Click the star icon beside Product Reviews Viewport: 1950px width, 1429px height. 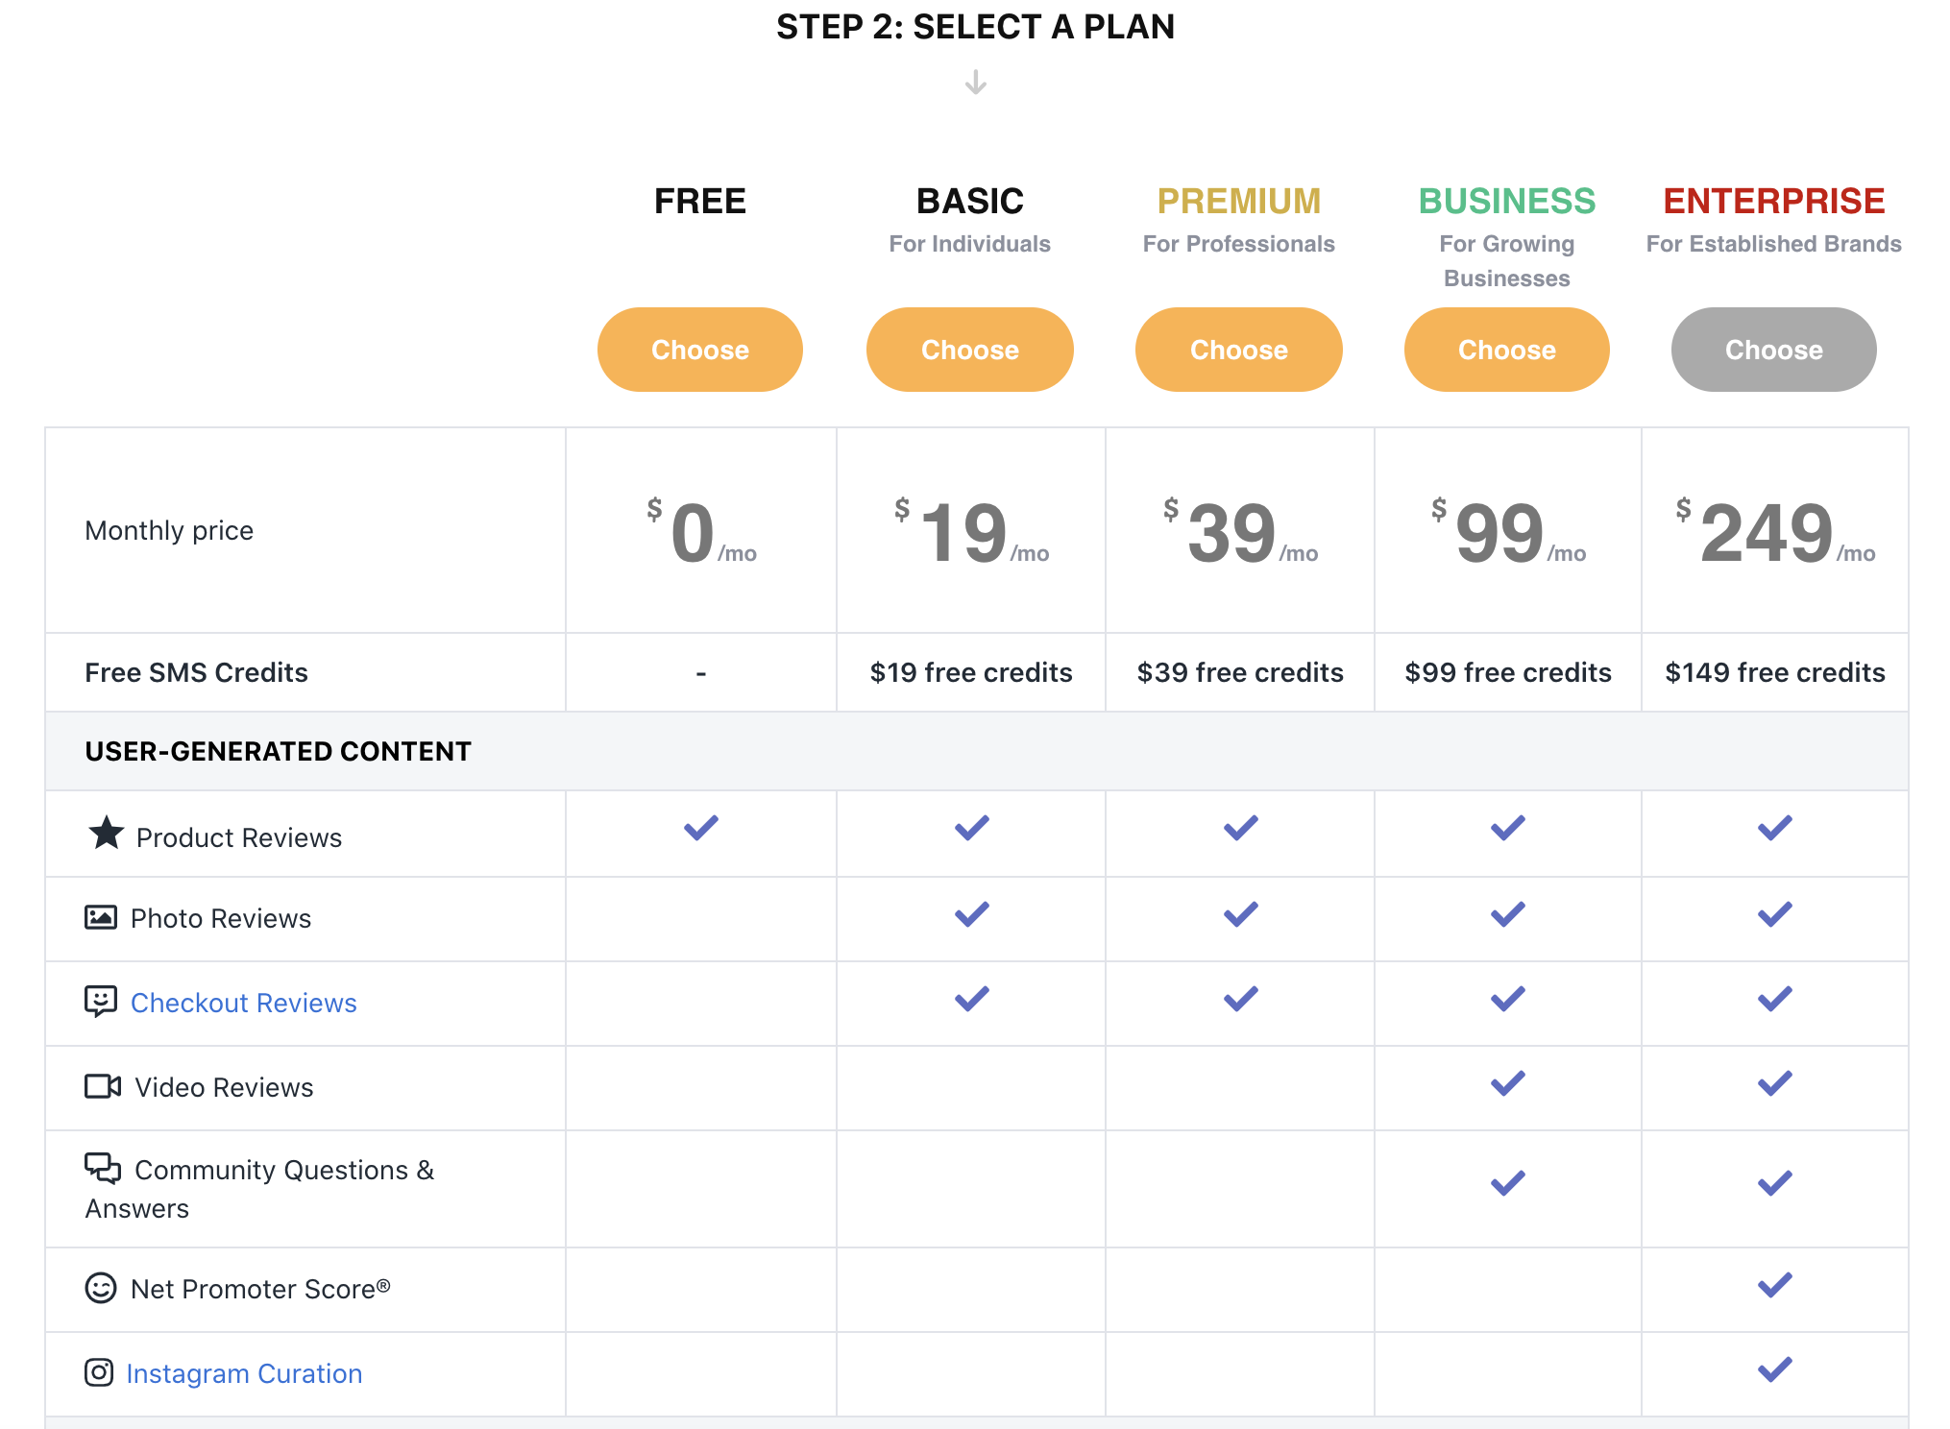tap(106, 833)
